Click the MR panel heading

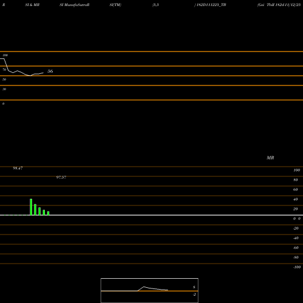270,158
